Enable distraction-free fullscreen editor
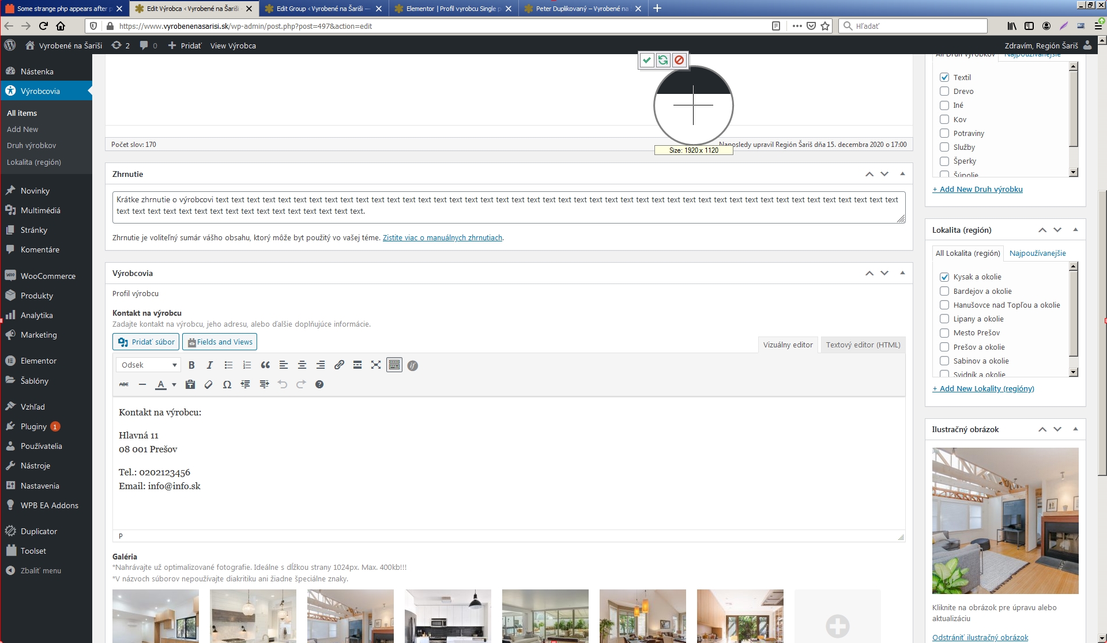 tap(376, 365)
